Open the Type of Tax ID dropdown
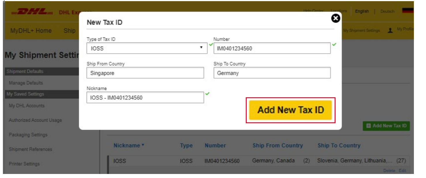 coord(147,49)
